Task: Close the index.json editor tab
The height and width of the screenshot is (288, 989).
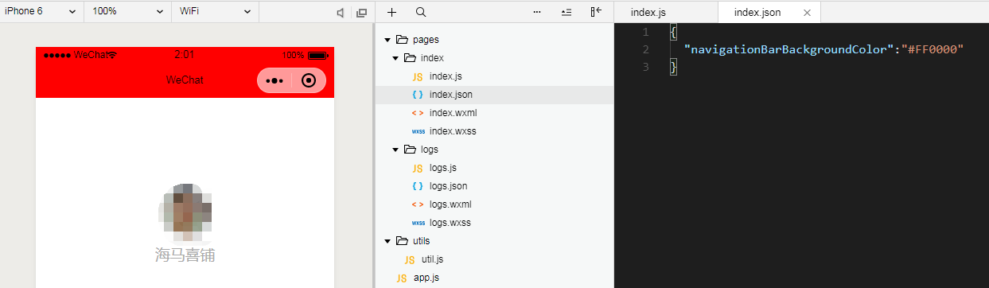Action: (x=808, y=13)
